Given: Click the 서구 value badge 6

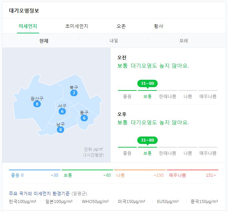Looking at the screenshot, I should coord(62,111).
